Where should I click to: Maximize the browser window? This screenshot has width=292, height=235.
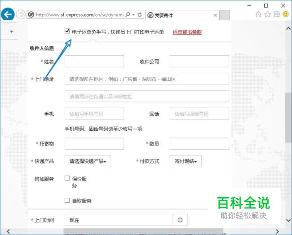[266, 5]
